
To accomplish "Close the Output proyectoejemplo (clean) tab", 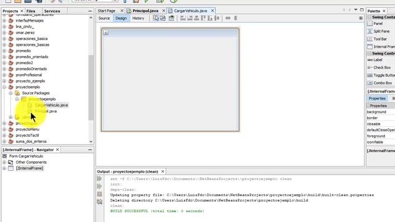I will pyautogui.click(x=163, y=171).
